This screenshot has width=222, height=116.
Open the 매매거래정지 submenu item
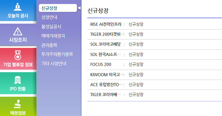coord(53,36)
